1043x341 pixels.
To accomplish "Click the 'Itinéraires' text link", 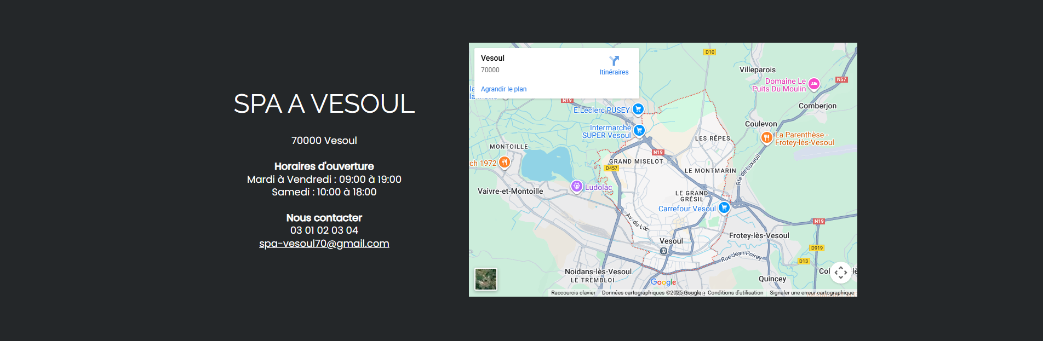I will 614,72.
